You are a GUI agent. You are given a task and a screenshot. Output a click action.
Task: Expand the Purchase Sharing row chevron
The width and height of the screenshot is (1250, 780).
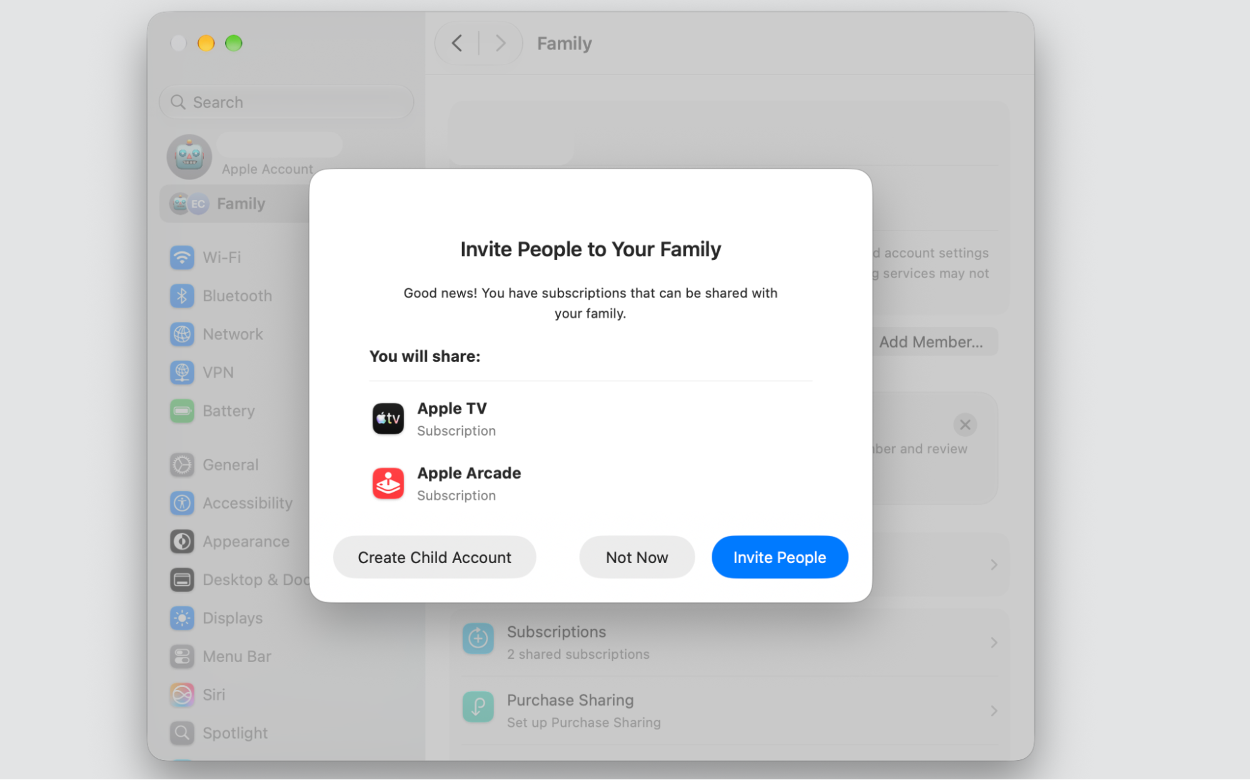(x=994, y=711)
